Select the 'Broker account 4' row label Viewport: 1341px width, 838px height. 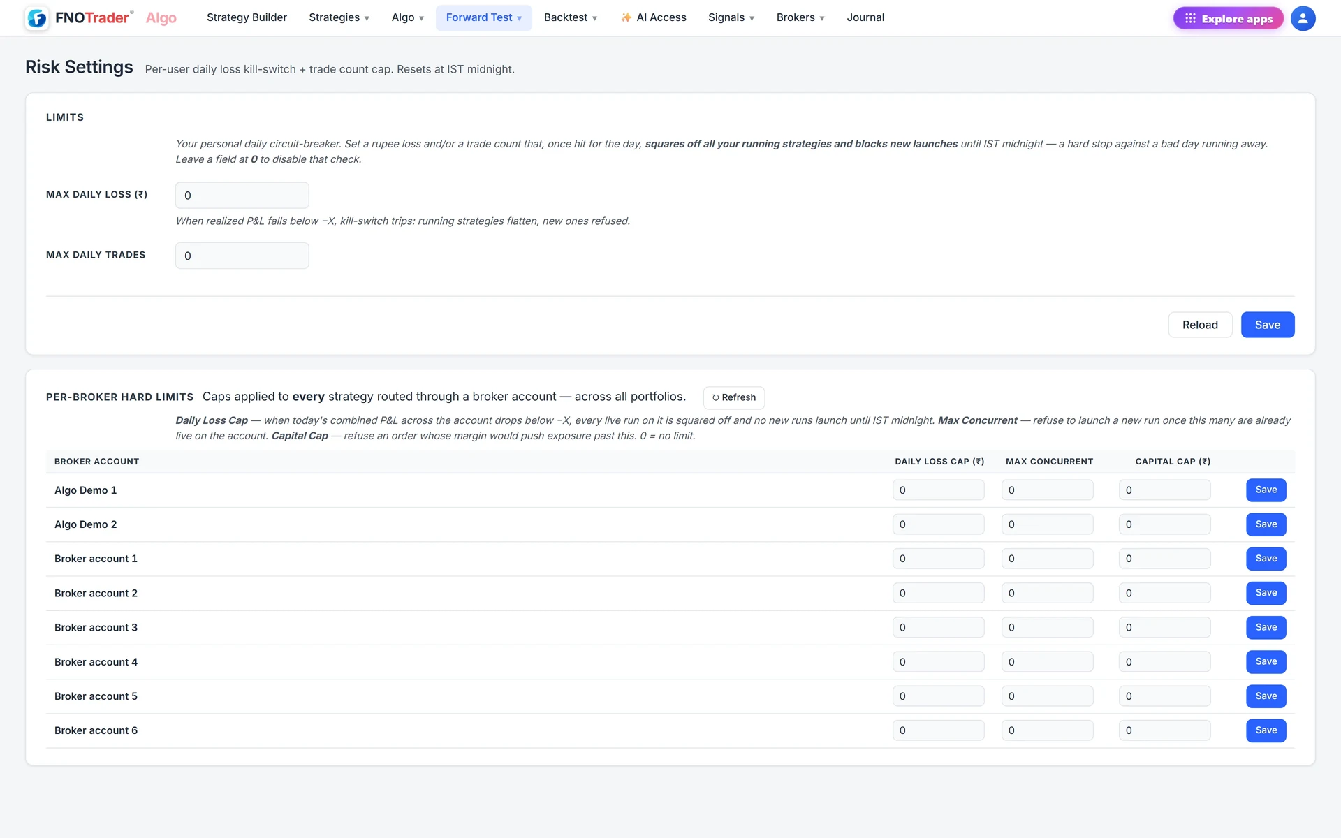pyautogui.click(x=96, y=662)
